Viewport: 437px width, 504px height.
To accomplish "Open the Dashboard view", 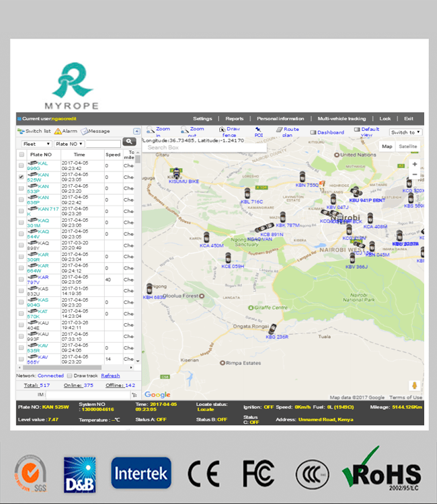I will [327, 132].
